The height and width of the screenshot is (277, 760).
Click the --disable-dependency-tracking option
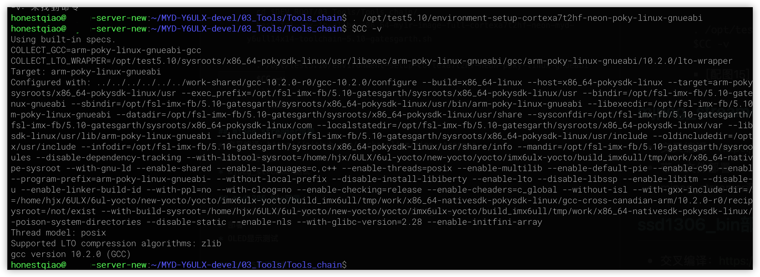tap(109, 157)
